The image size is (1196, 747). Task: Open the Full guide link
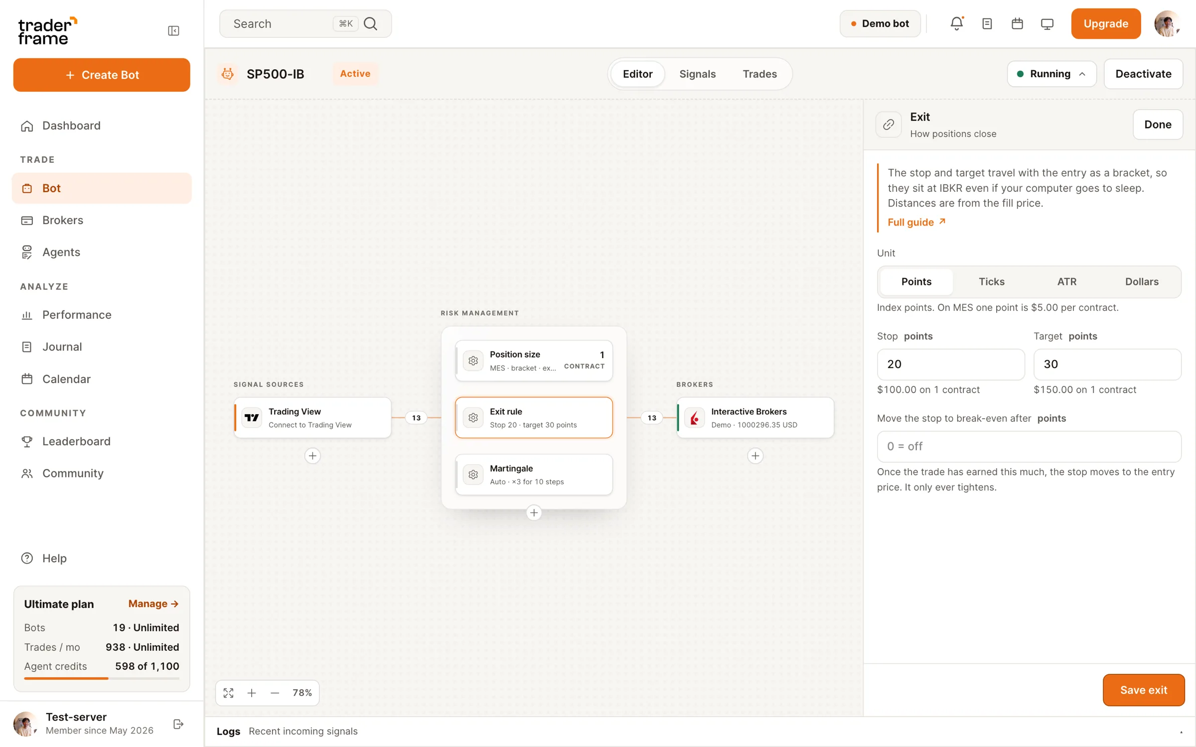916,222
